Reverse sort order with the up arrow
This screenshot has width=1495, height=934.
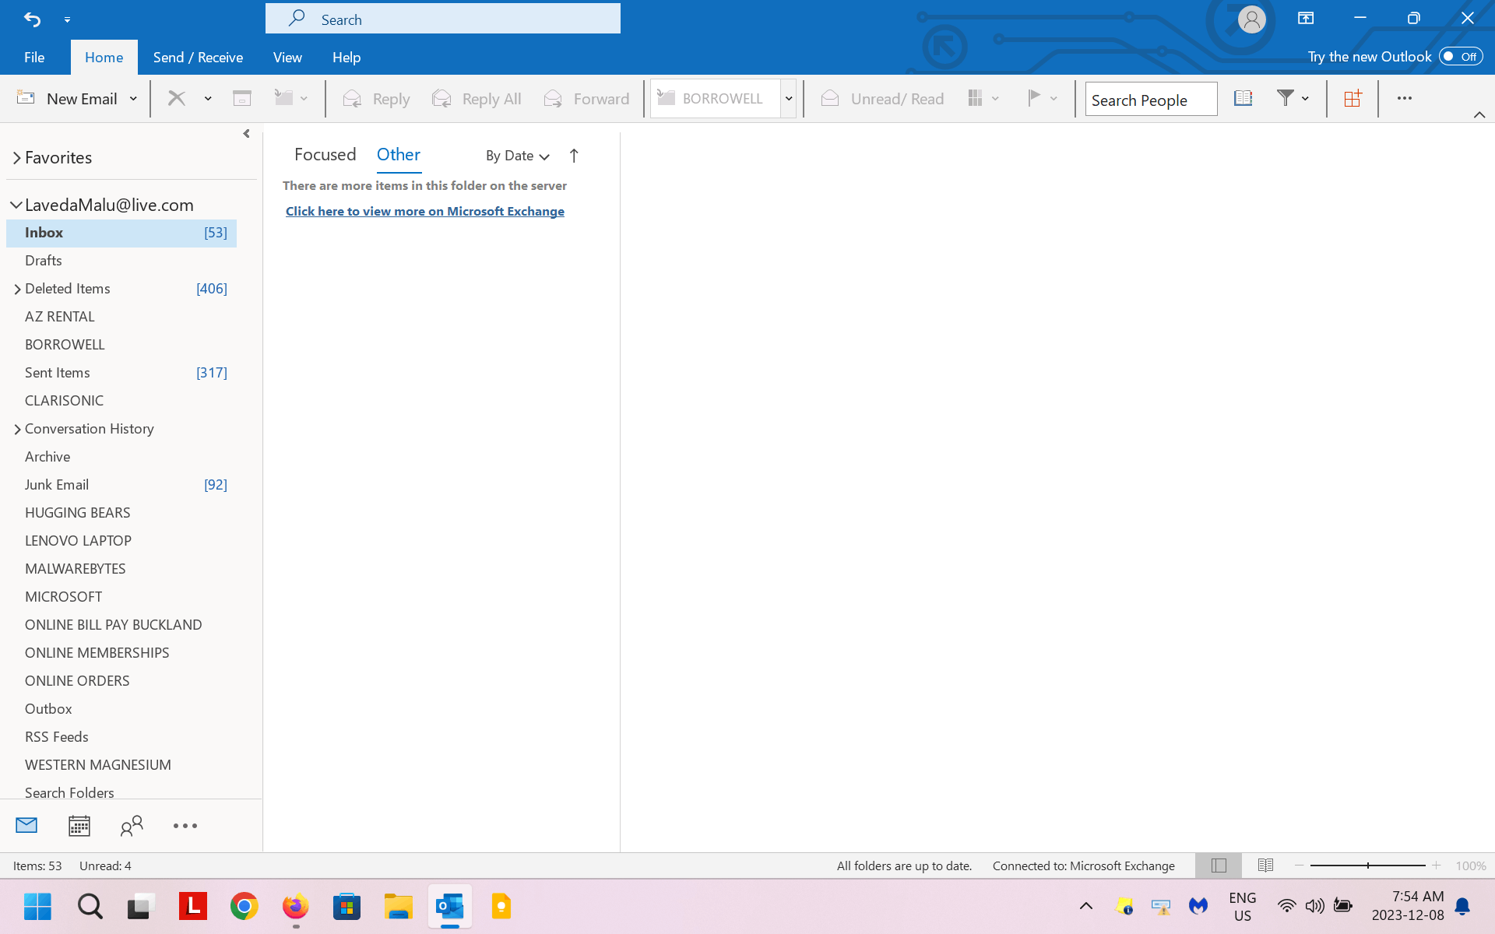[574, 156]
